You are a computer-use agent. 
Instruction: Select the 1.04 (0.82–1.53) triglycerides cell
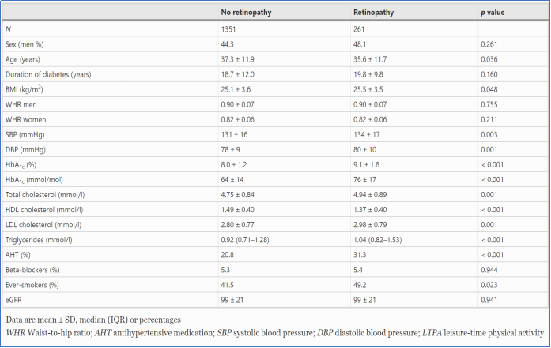coord(377,240)
